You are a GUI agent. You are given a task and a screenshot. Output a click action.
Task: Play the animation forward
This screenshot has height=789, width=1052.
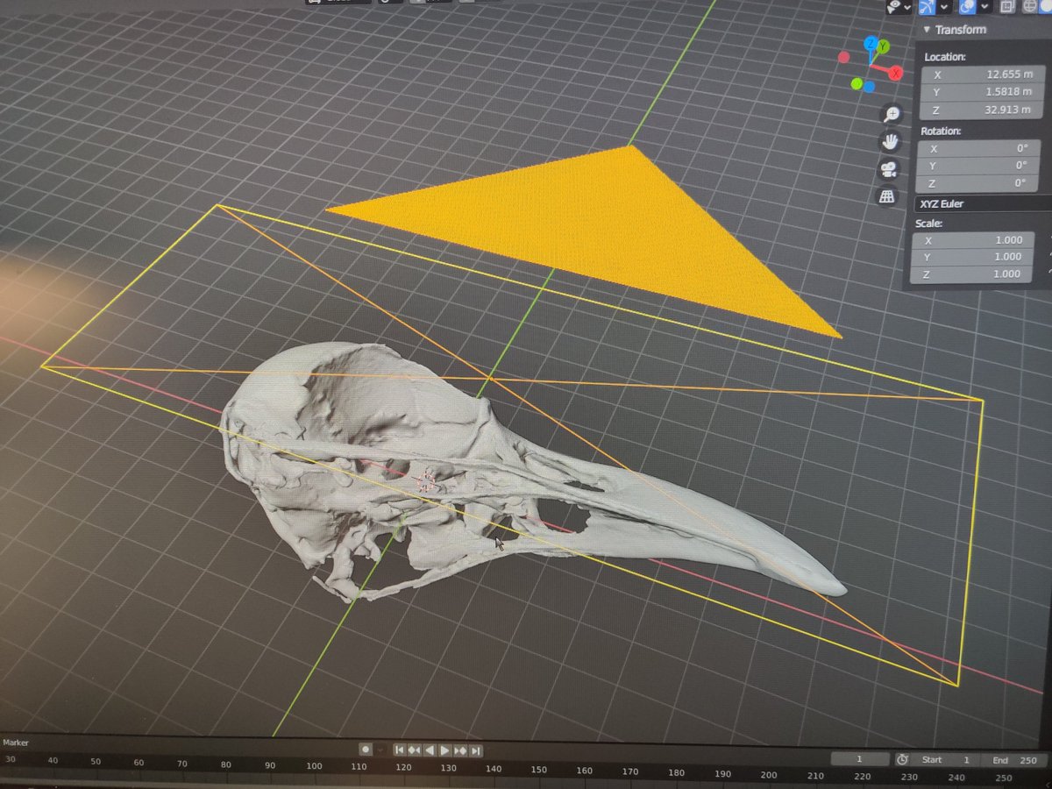[444, 750]
